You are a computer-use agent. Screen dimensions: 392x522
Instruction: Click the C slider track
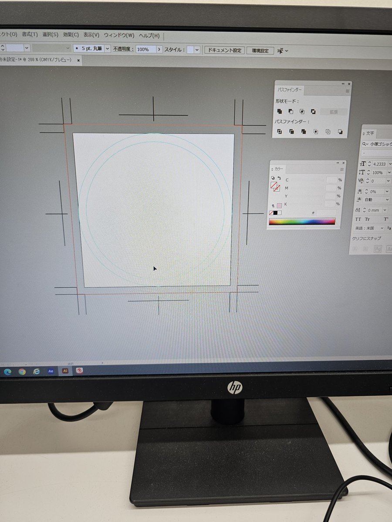point(308,180)
